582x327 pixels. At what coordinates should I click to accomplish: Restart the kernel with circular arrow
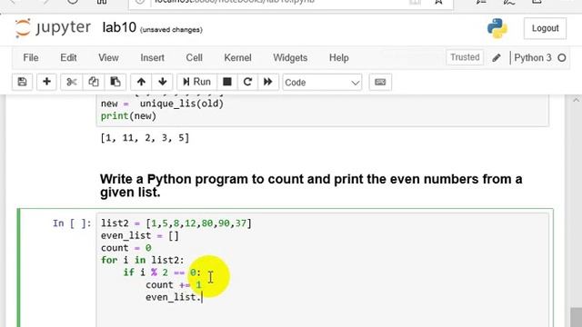click(247, 82)
